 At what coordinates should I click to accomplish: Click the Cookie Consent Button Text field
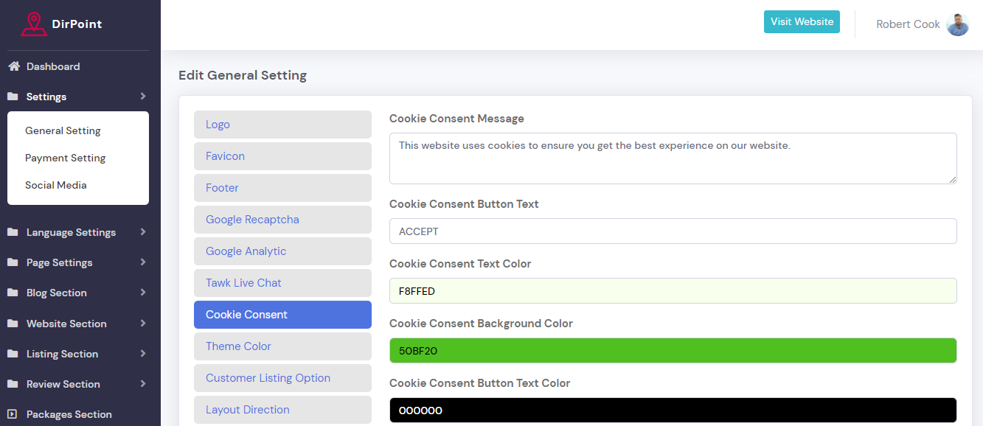pos(673,231)
